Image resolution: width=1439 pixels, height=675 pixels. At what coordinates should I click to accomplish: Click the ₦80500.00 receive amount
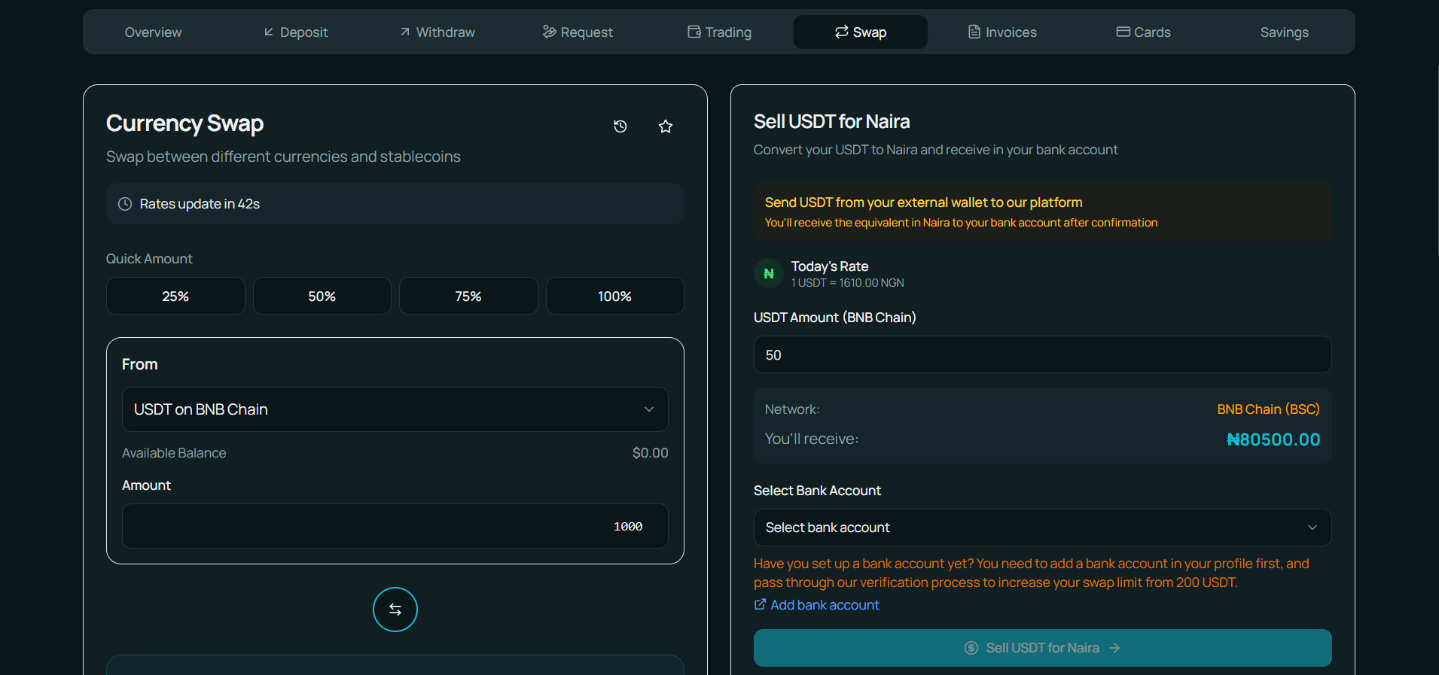[x=1273, y=439]
